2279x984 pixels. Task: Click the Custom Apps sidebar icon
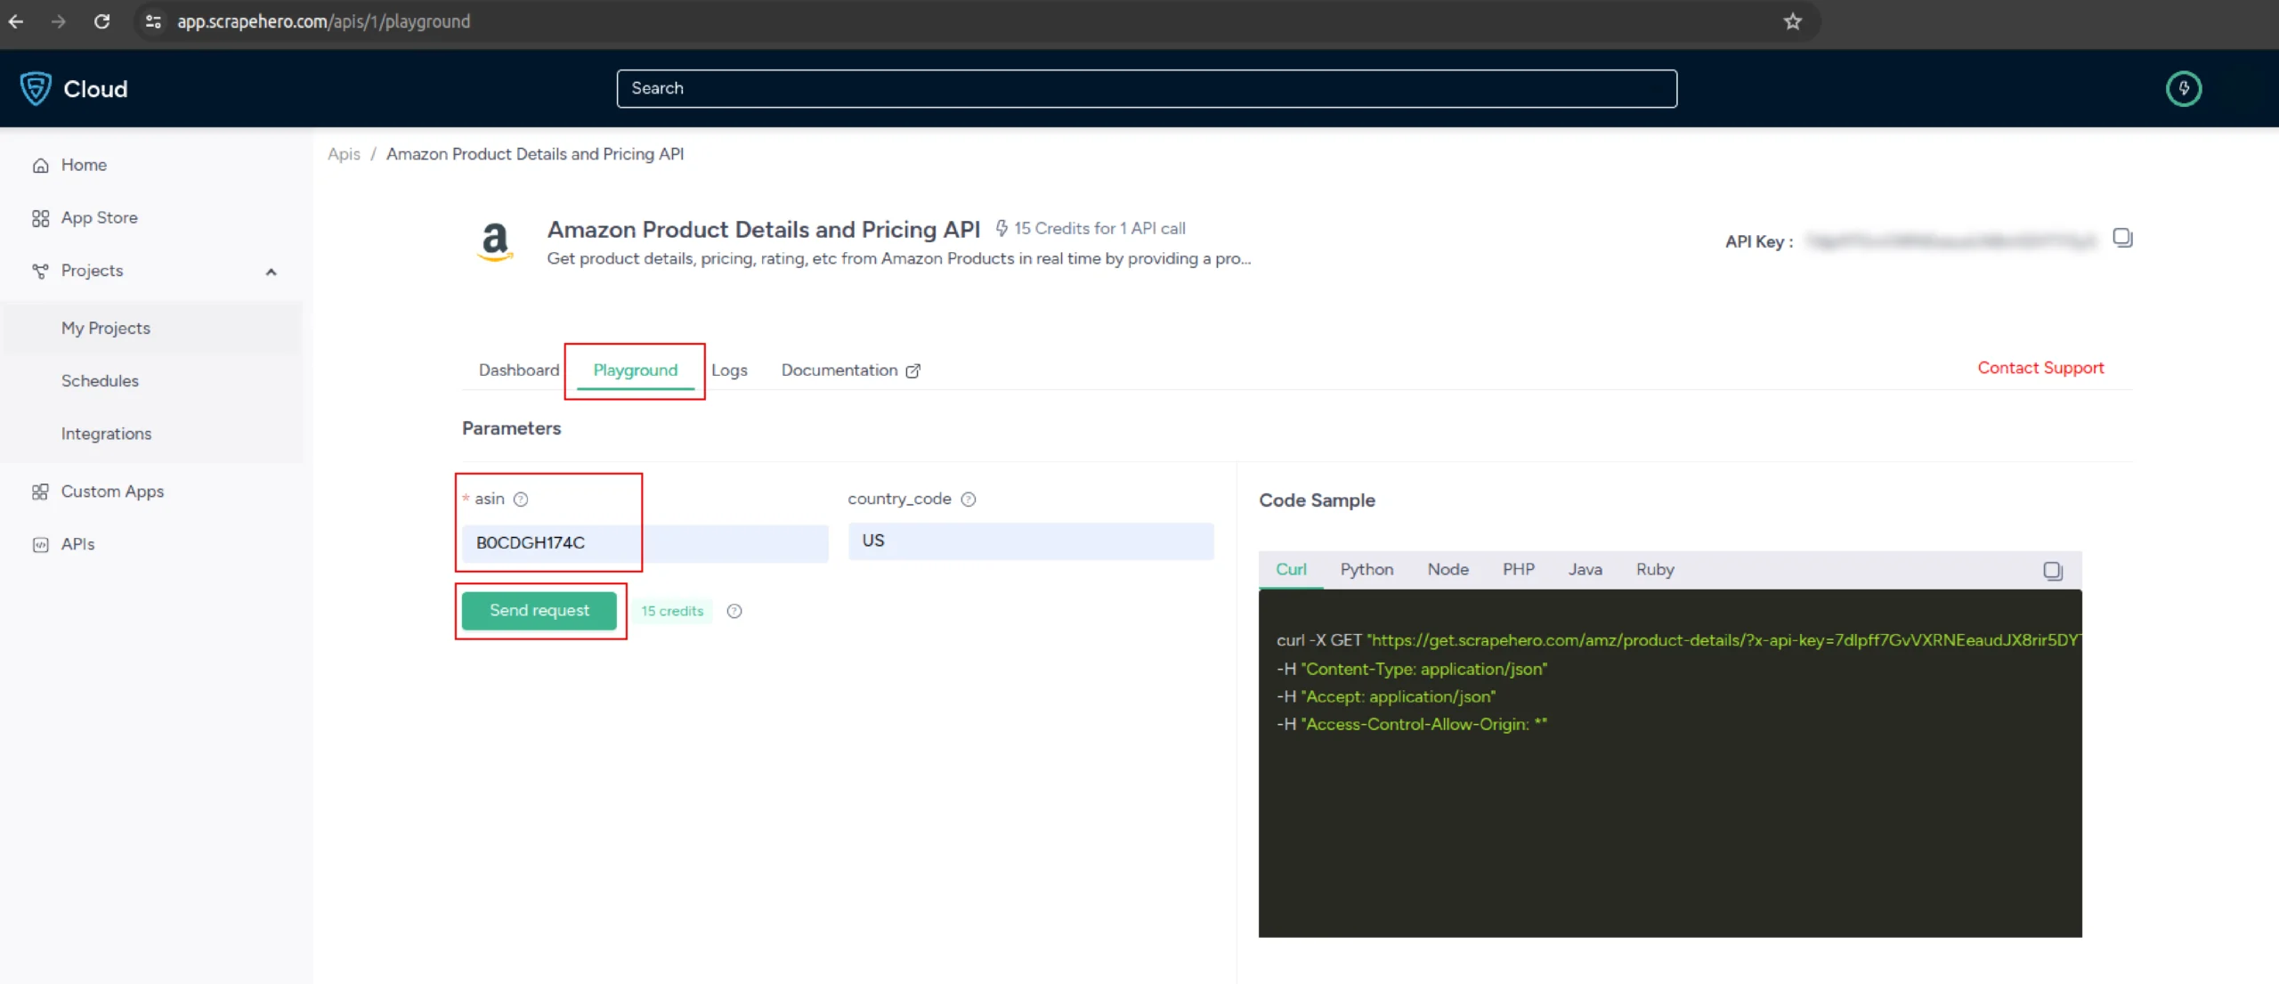pyautogui.click(x=40, y=492)
